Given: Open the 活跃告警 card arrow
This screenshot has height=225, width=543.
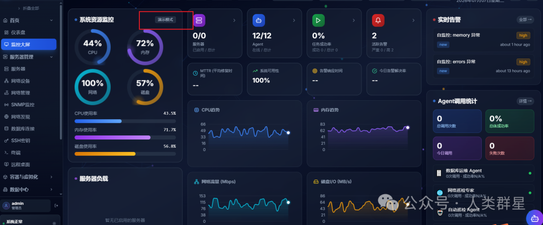Looking at the screenshot, I should click(x=413, y=21).
